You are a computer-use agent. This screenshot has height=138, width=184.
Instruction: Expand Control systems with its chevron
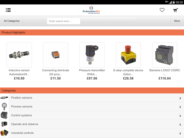point(180,116)
